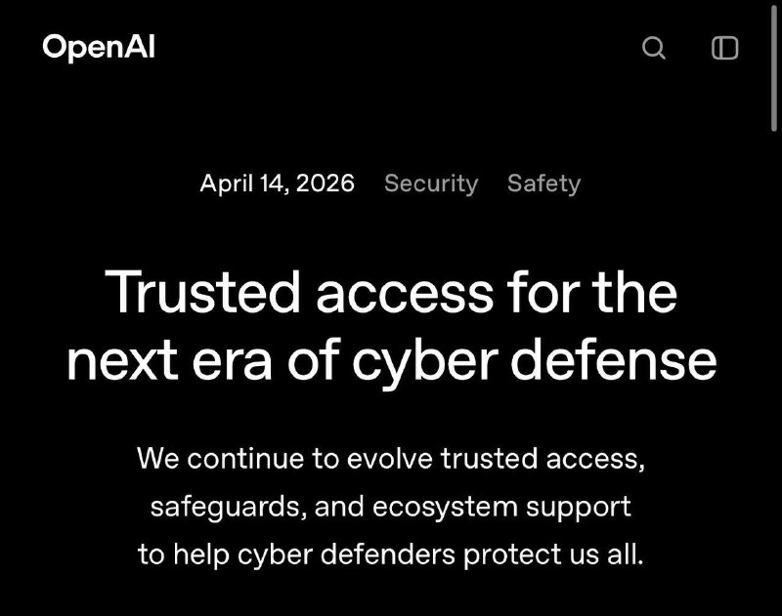Click the OpenAI logo in header
Viewport: 782px width, 616px height.
[x=99, y=47]
